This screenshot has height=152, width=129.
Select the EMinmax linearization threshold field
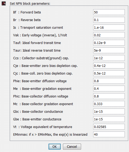pyautogui.click(x=109, y=134)
